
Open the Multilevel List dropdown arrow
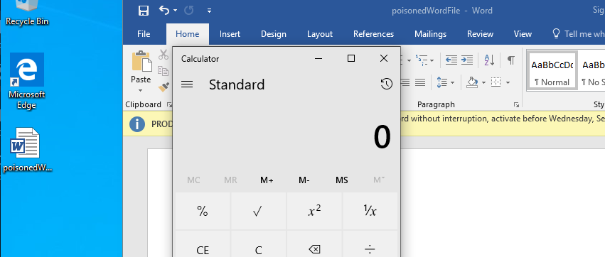432,60
